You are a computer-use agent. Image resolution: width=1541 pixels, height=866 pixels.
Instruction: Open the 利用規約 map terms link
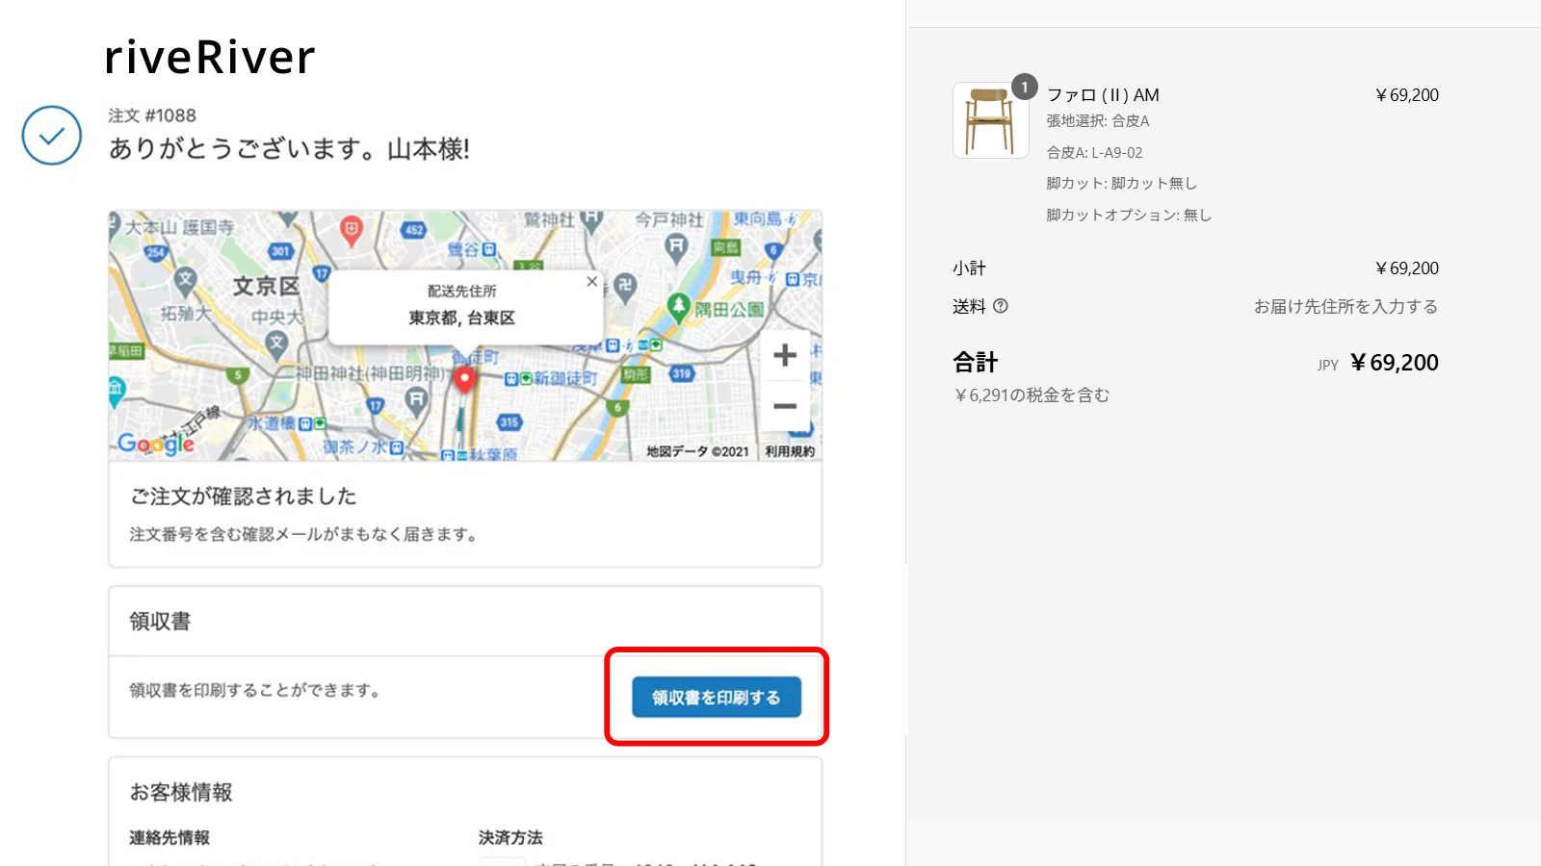pos(790,451)
